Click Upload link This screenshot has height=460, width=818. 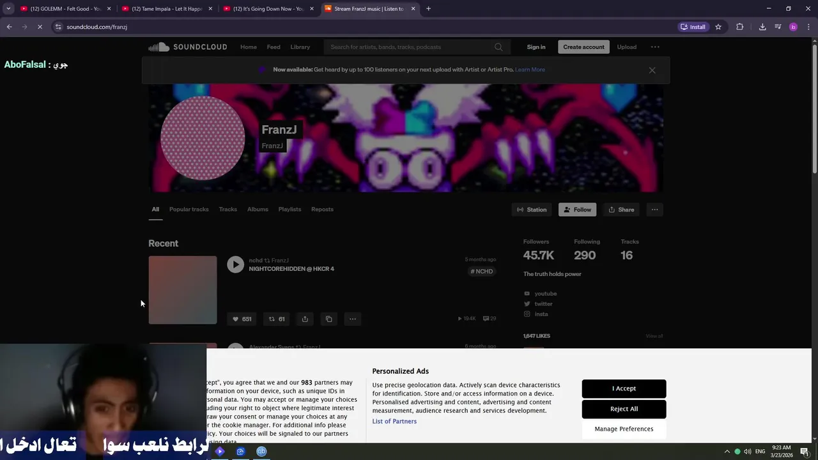tap(626, 47)
